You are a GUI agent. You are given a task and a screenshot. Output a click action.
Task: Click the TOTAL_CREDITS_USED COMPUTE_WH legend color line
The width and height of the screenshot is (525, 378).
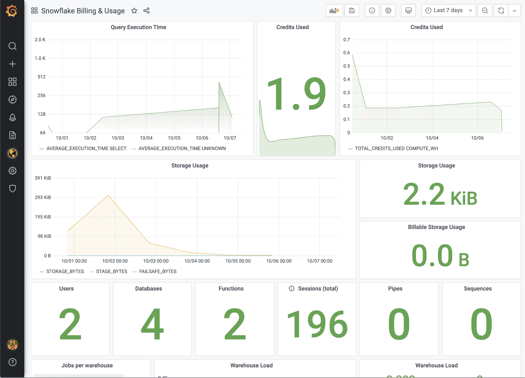350,149
